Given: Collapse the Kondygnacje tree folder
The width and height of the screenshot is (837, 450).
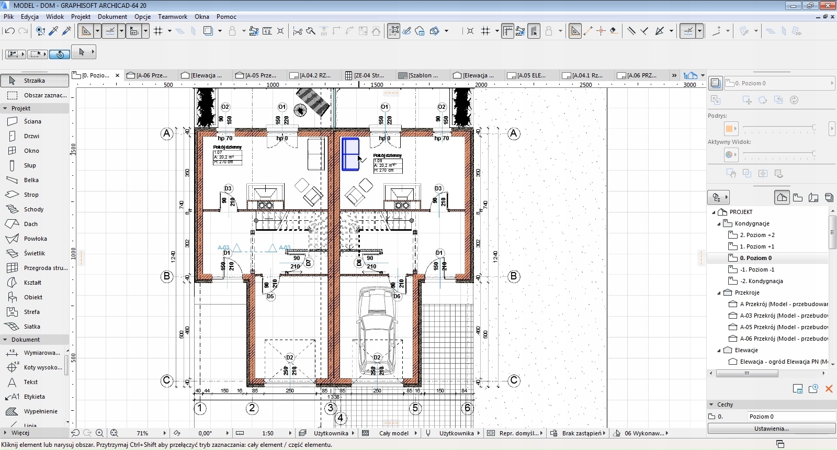Looking at the screenshot, I should pos(719,224).
